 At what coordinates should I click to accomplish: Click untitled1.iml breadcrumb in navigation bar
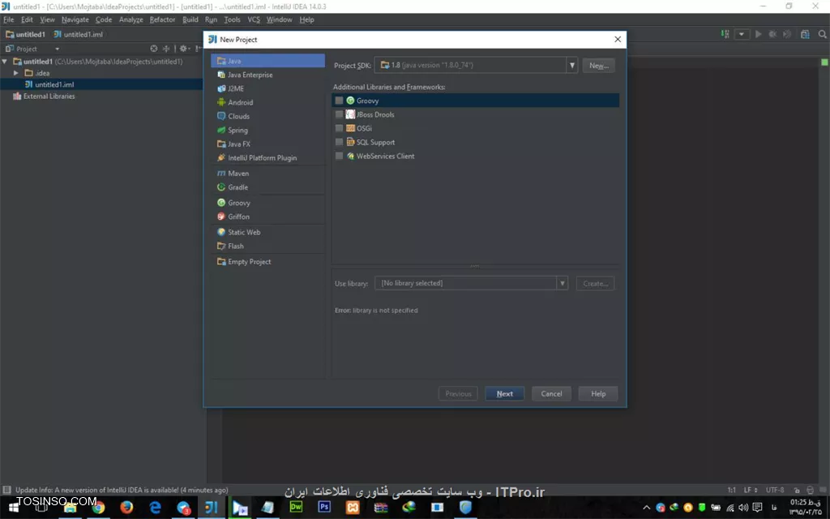tap(79, 34)
